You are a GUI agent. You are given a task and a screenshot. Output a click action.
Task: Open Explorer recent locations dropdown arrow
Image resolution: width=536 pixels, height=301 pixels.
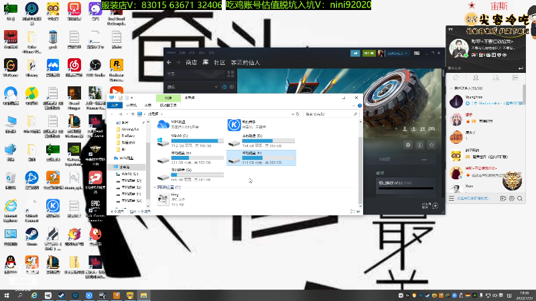127,114
